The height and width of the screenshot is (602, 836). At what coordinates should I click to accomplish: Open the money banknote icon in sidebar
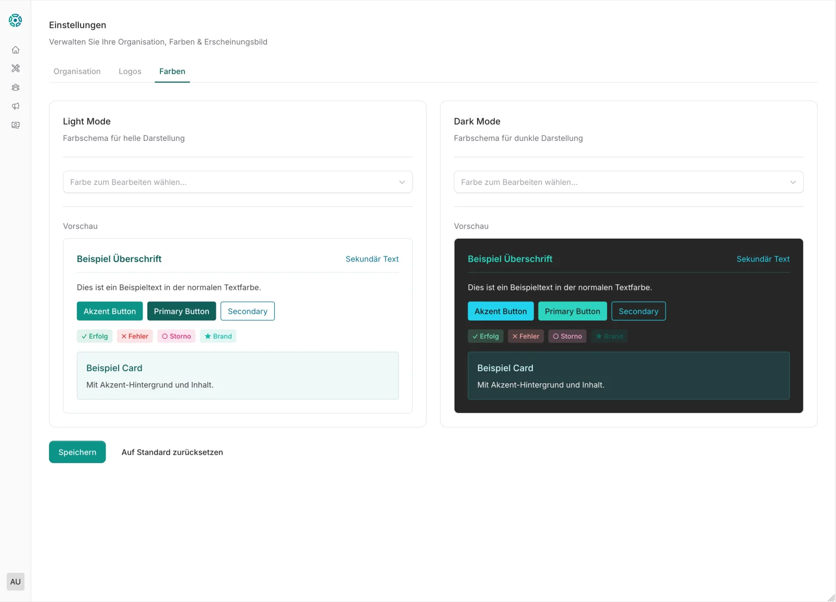click(x=16, y=125)
